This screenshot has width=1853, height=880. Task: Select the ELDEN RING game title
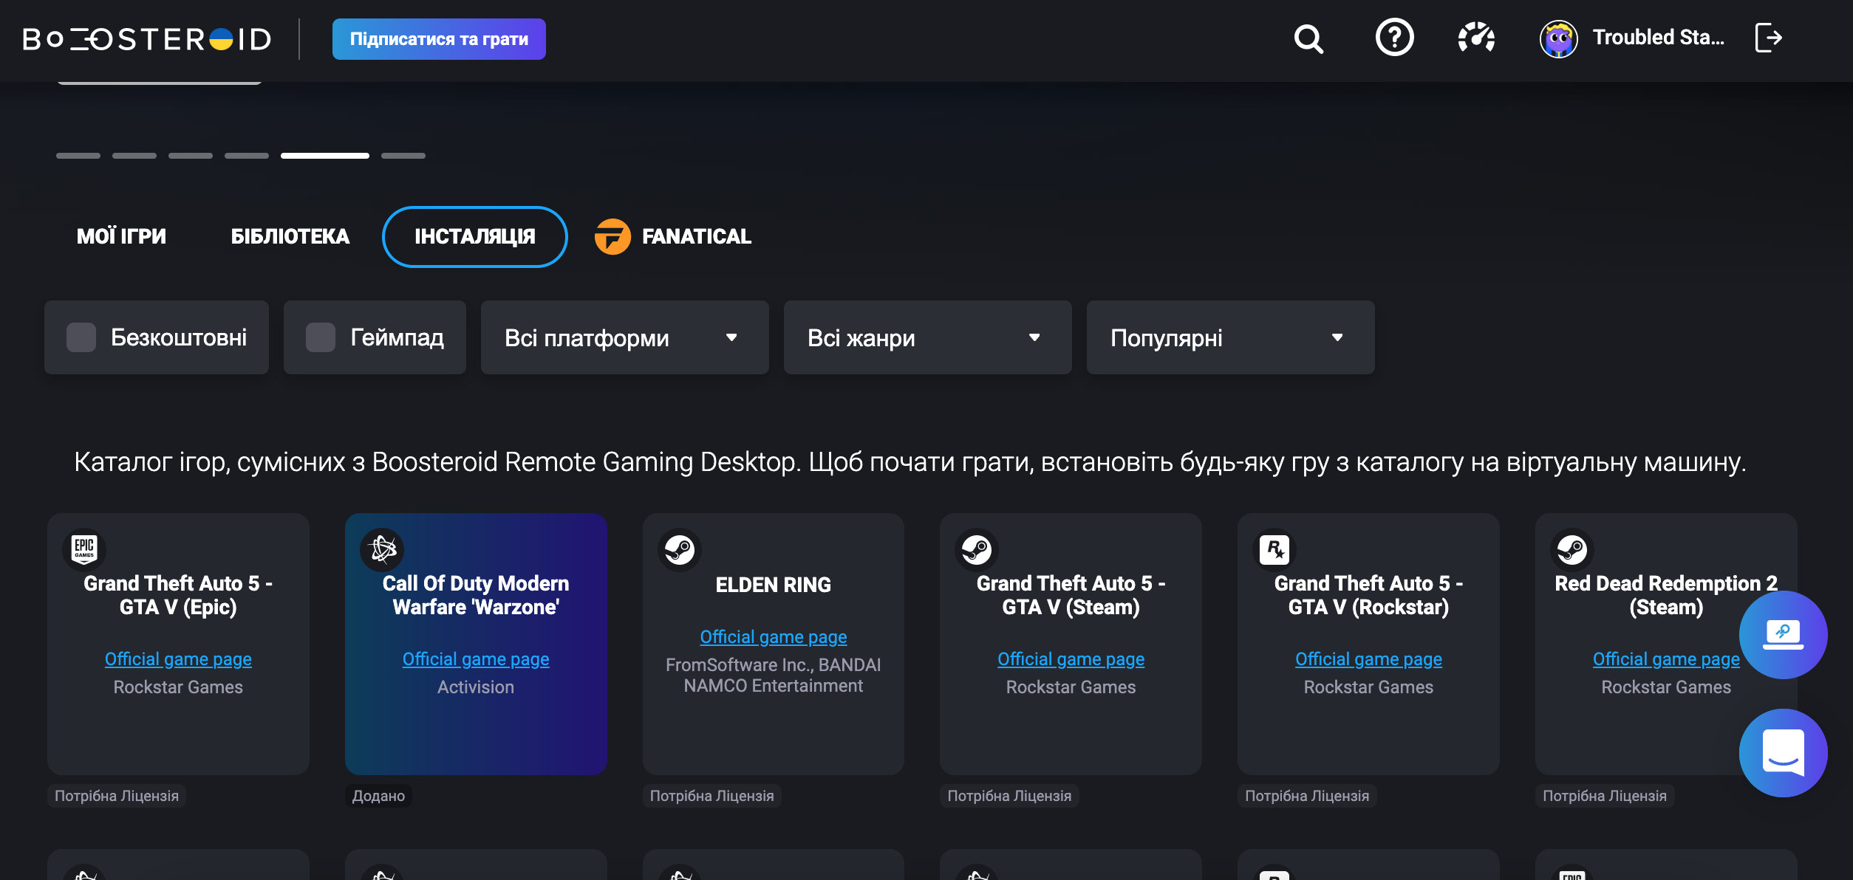(x=774, y=585)
